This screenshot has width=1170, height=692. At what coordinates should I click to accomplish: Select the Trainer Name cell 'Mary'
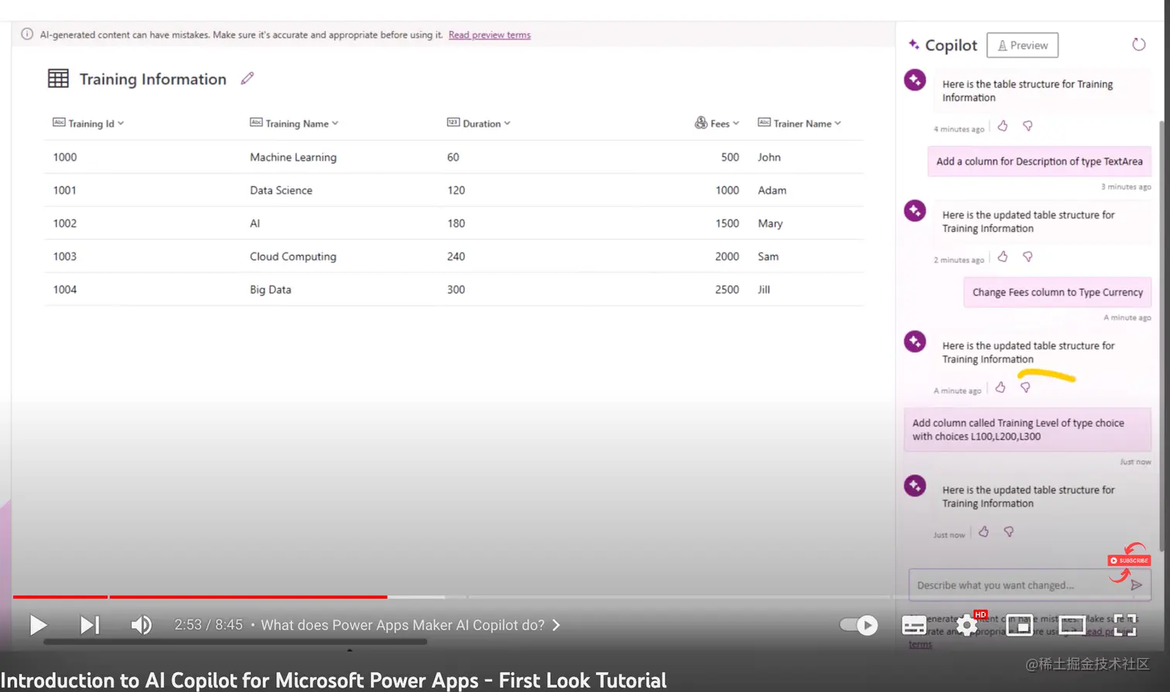pyautogui.click(x=771, y=223)
